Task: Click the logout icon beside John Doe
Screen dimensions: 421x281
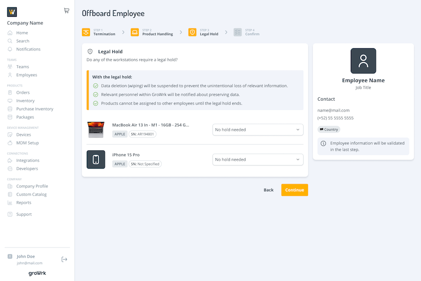Action: point(64,260)
